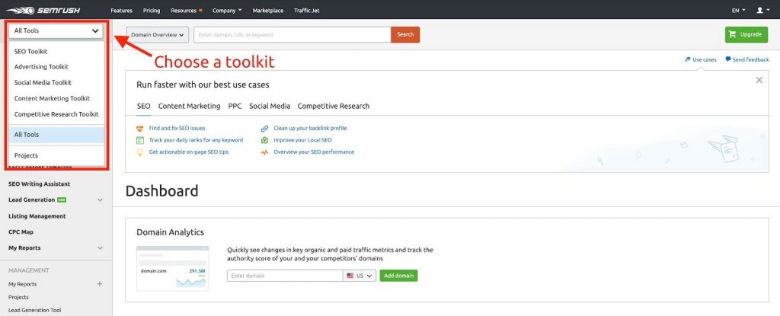Open Improve your Local SEO link

tap(303, 140)
